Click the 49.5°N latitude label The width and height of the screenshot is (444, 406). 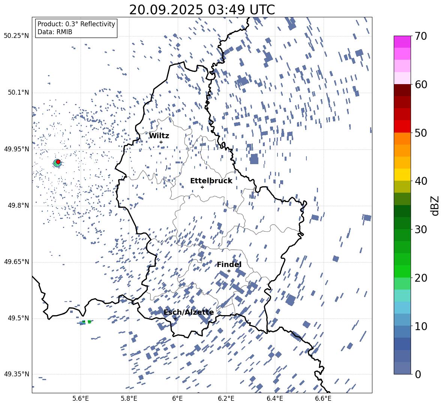18,318
